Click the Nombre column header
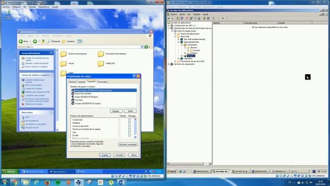 228,23
